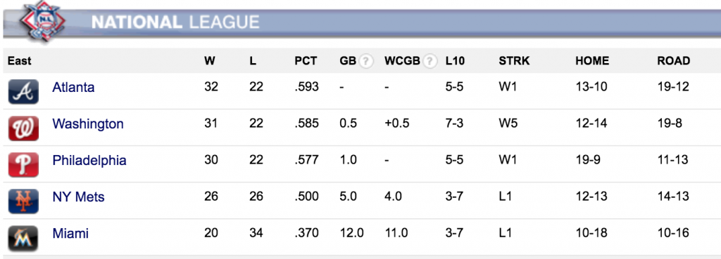Click the ROAD column header
The image size is (721, 259).
pyautogui.click(x=674, y=61)
